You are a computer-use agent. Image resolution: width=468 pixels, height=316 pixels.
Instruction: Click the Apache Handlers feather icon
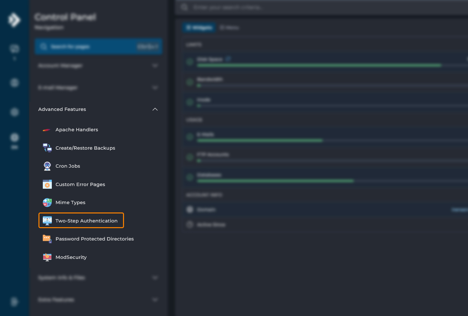[46, 130]
